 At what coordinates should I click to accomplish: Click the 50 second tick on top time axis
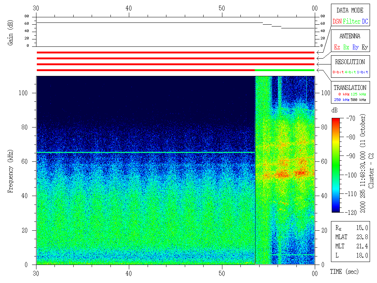click(222, 8)
